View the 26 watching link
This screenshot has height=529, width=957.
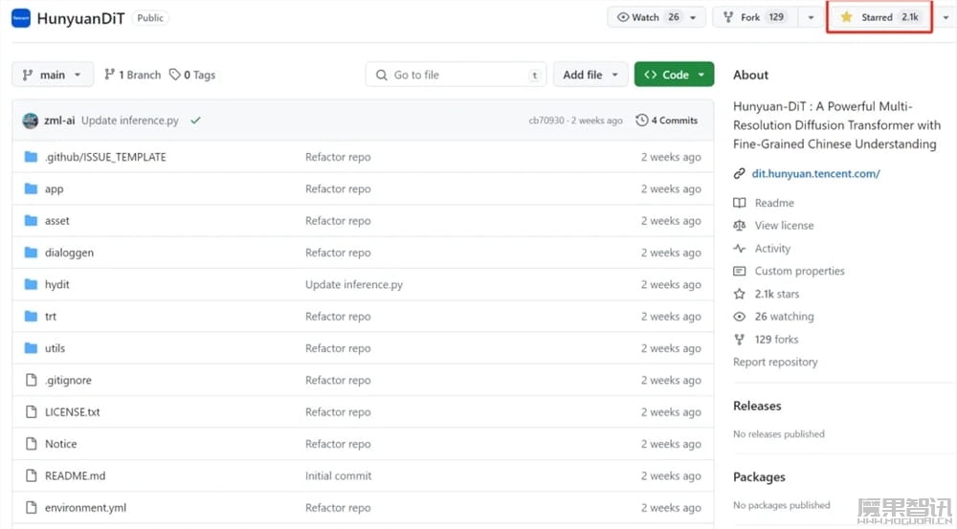click(784, 316)
